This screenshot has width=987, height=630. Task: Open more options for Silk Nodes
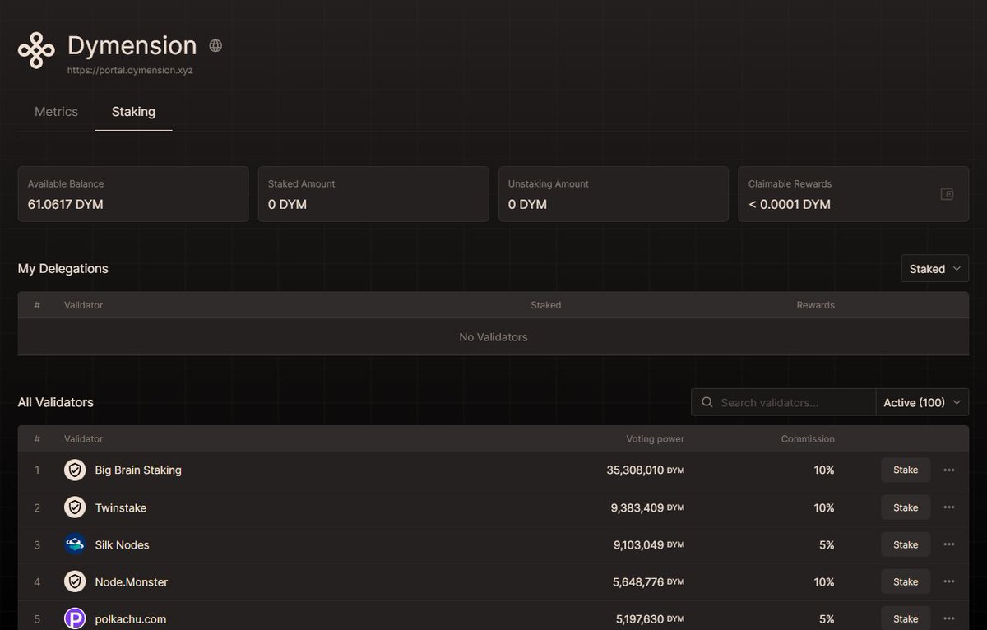pos(949,544)
